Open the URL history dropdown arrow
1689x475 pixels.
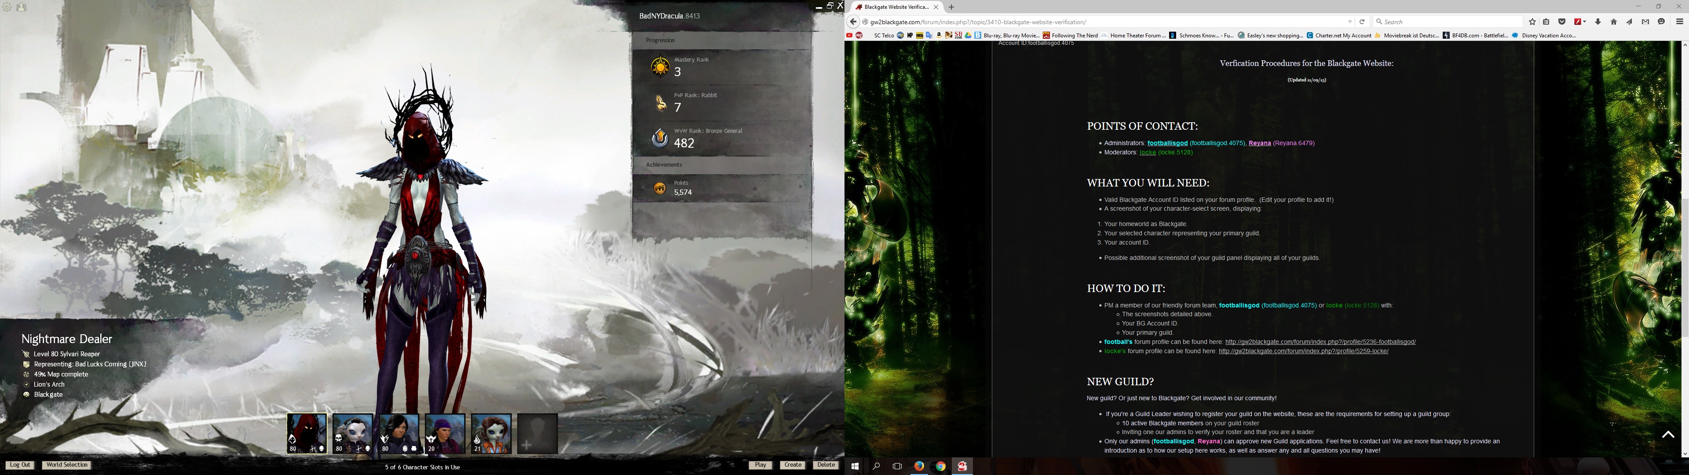1350,22
